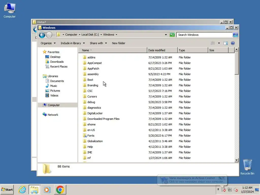Create a New folder
This screenshot has width=260, height=195.
tap(119, 43)
